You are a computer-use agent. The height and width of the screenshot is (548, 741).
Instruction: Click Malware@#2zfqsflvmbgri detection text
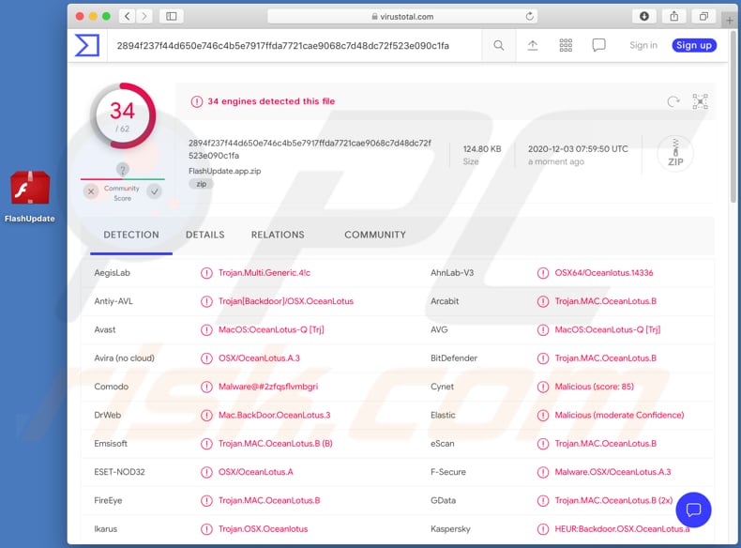click(268, 387)
